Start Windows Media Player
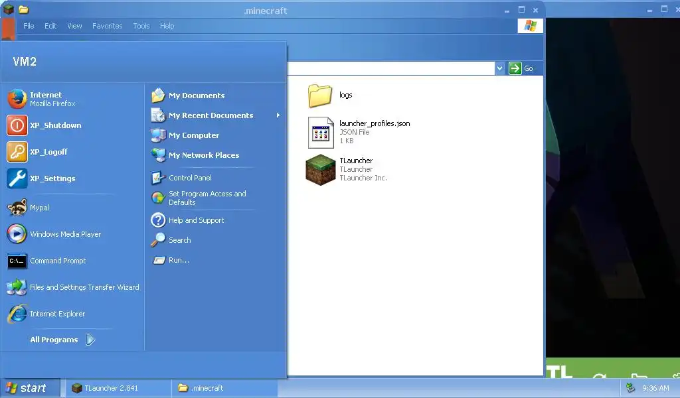The width and height of the screenshot is (680, 398). tap(54, 234)
